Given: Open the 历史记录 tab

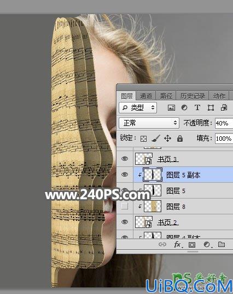Looking at the screenshot, I should pyautogui.click(x=193, y=96).
